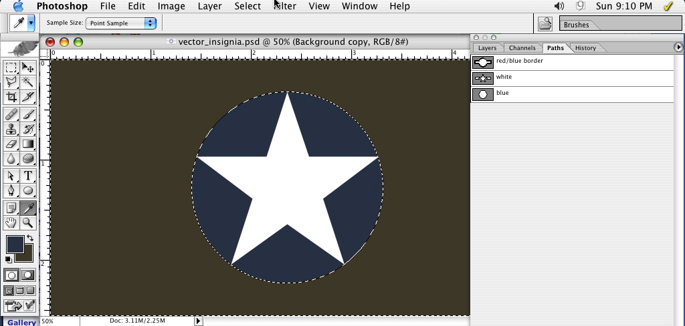The width and height of the screenshot is (685, 326).
Task: Switch to Quick Mask mode
Action: 28,275
